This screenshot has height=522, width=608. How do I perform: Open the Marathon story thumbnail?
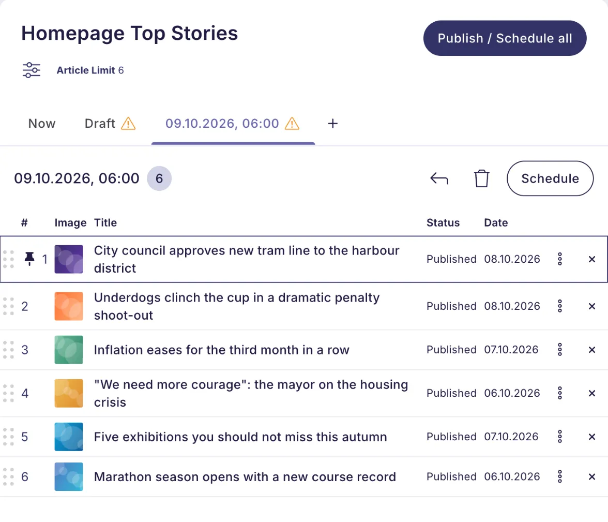coord(69,476)
